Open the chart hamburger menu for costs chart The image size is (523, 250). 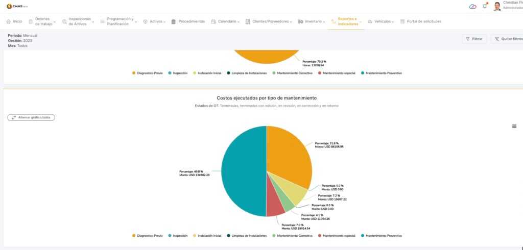click(514, 126)
